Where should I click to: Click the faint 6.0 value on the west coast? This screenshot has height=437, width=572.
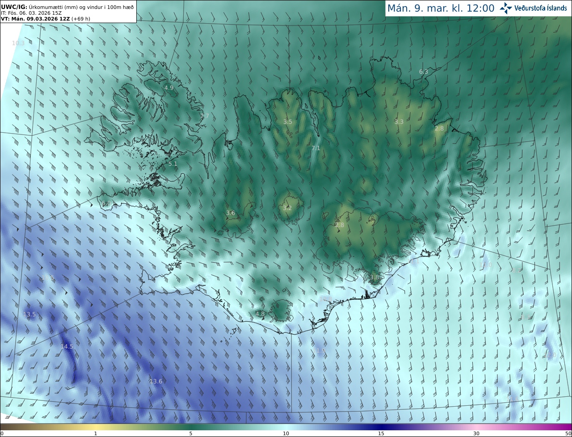point(106,203)
